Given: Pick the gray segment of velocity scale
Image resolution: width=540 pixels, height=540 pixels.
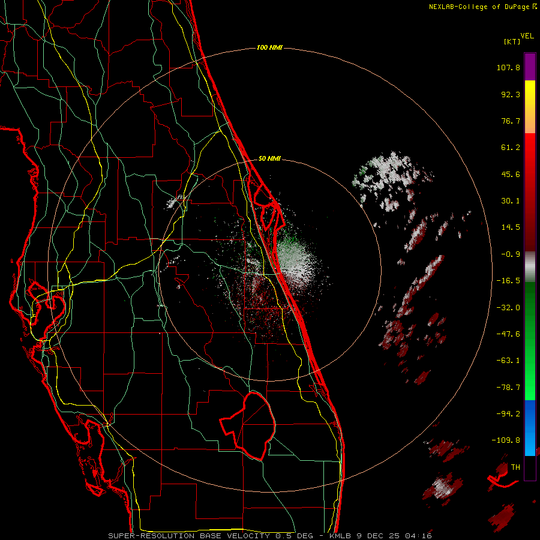Looking at the screenshot, I should pyautogui.click(x=530, y=267).
